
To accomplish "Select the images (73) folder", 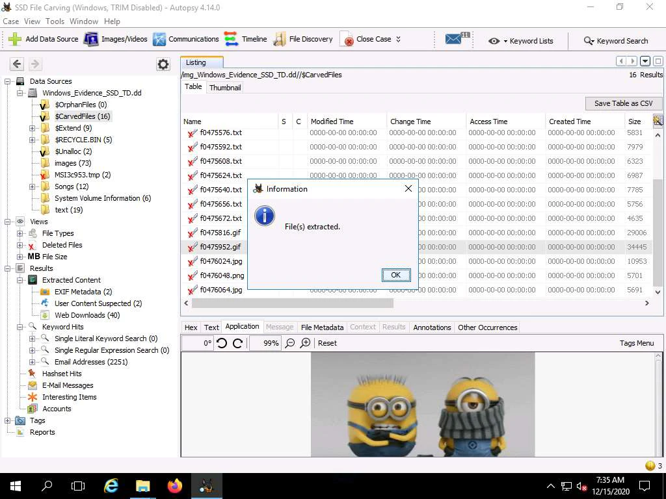I will [x=73, y=163].
